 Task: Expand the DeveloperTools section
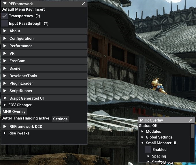[44, 76]
